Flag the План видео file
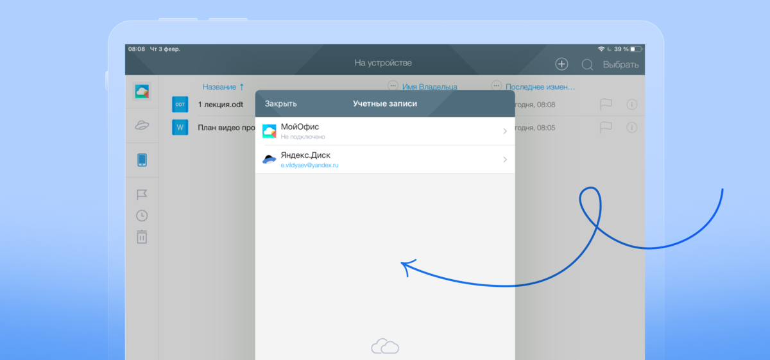The height and width of the screenshot is (360, 770). pos(606,127)
